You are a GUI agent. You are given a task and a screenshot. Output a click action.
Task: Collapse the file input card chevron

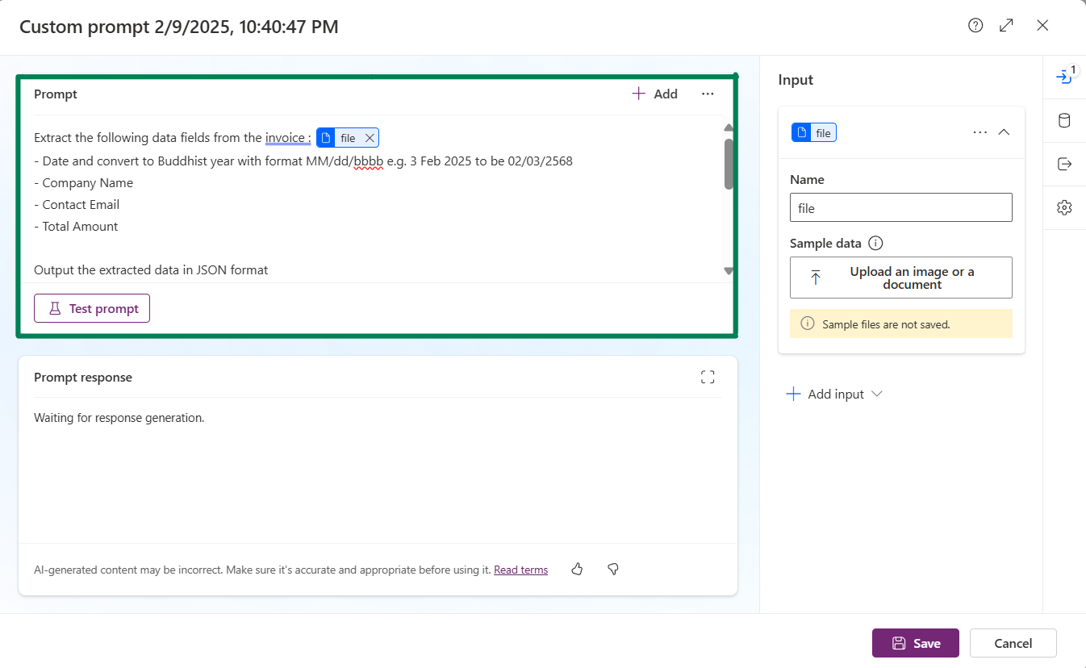[x=1004, y=132]
